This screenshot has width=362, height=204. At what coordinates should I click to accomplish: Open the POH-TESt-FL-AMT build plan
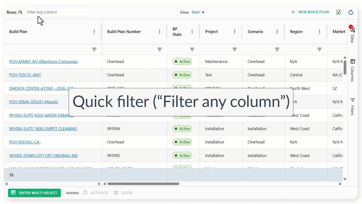tap(25, 75)
